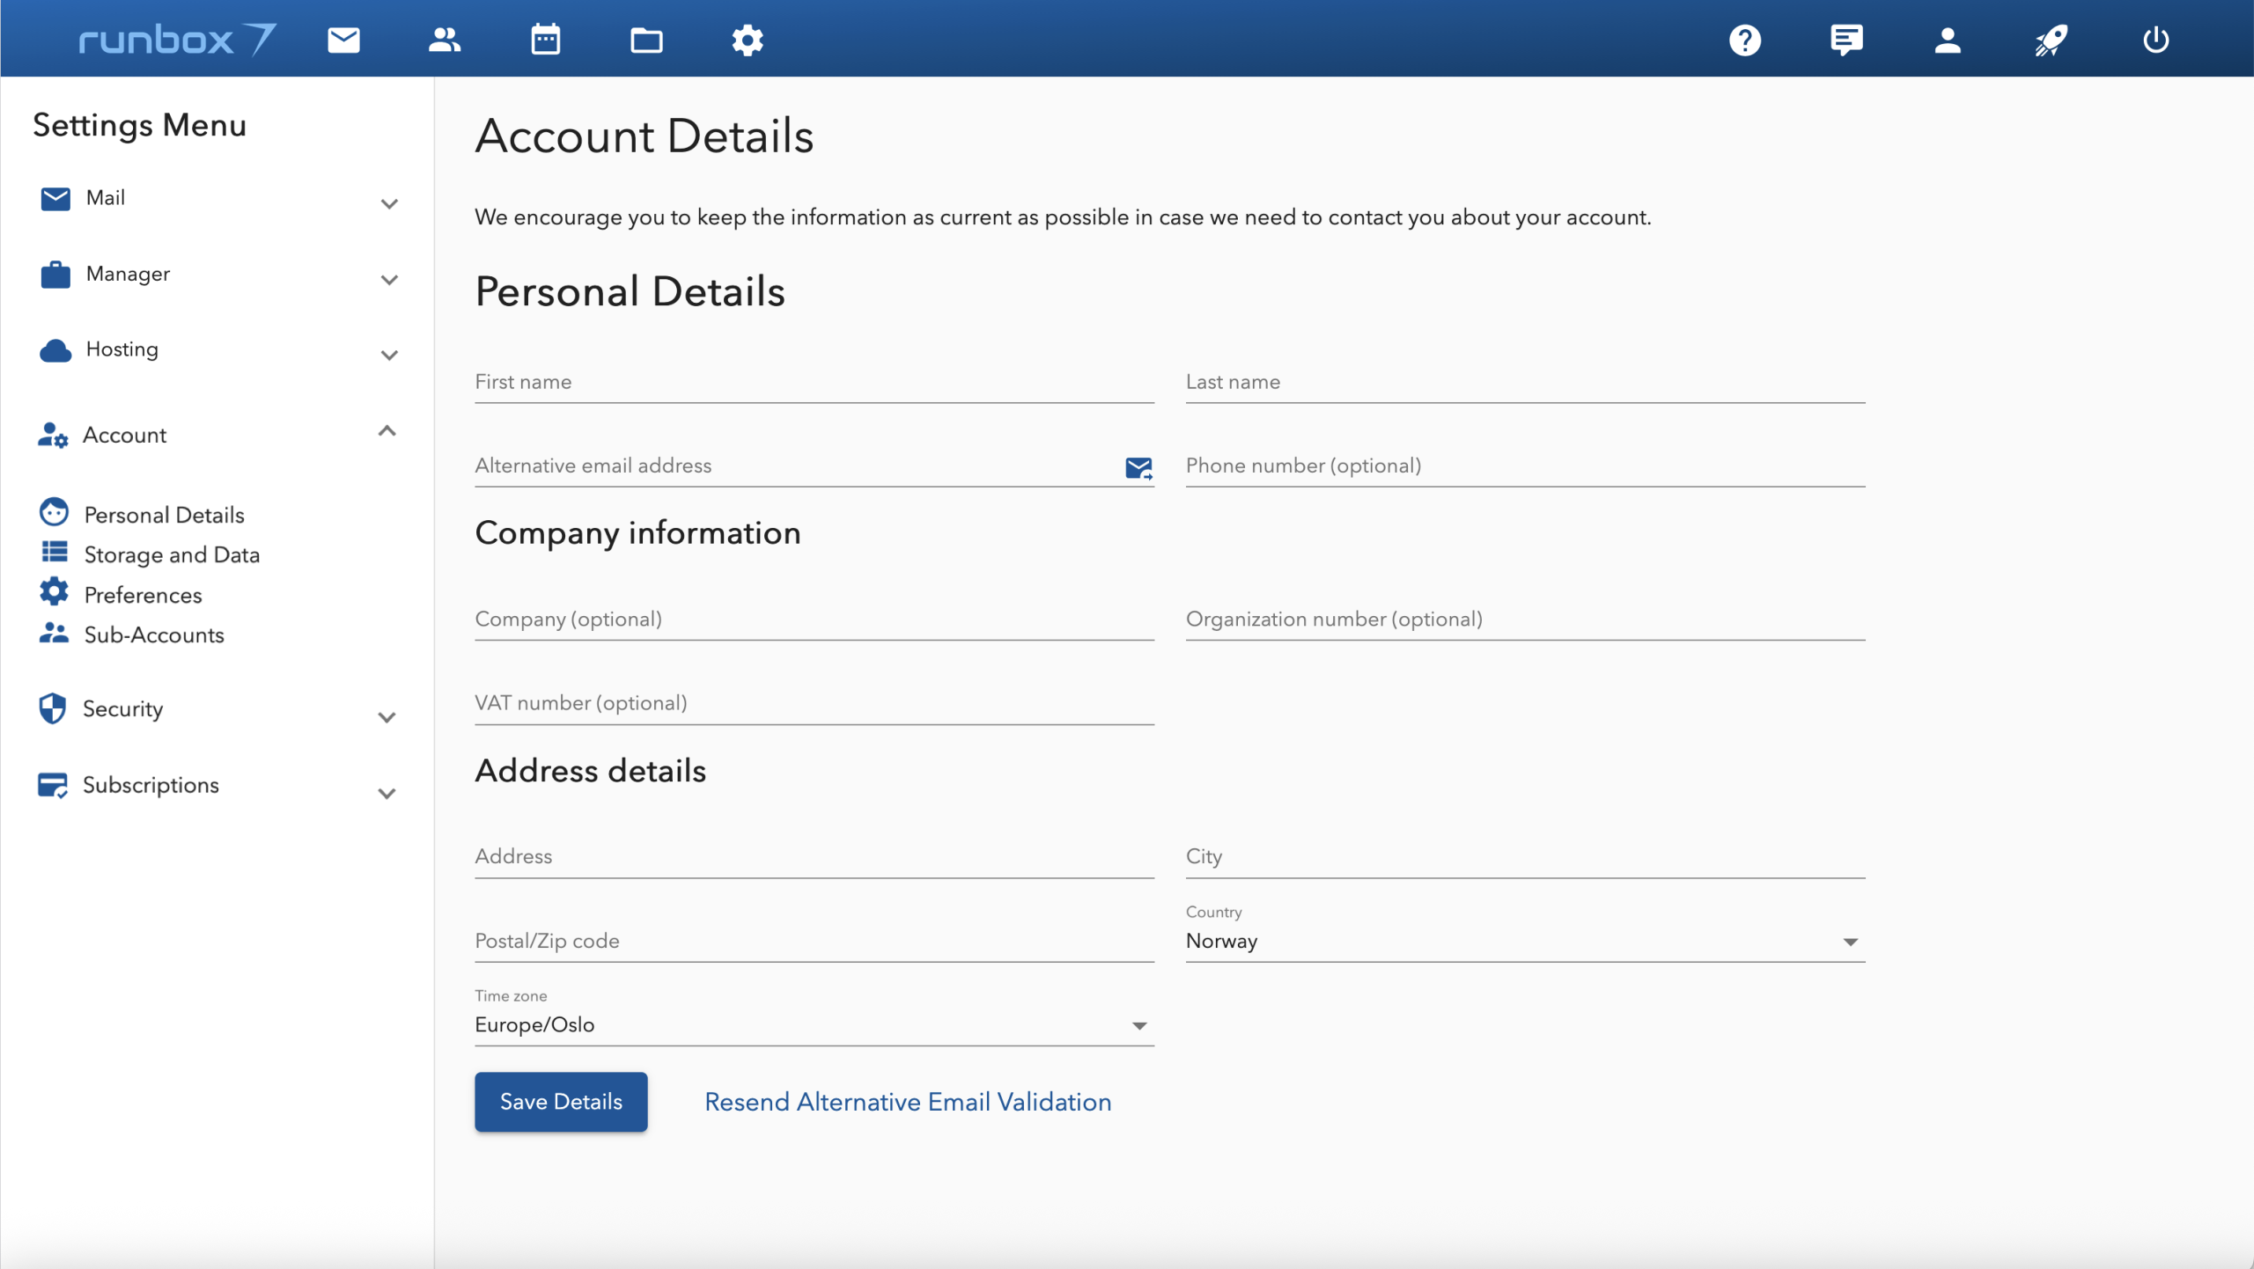Open Contacts icon in top bar
Viewport: 2254px width, 1269px height.
point(444,40)
